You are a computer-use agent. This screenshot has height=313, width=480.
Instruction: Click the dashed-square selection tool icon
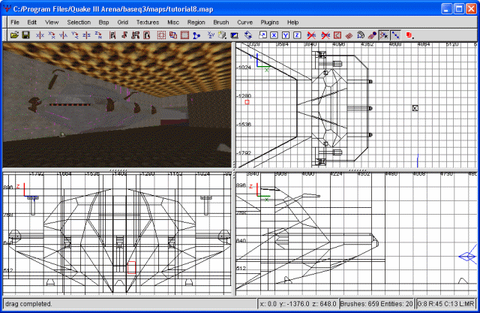pos(161,35)
